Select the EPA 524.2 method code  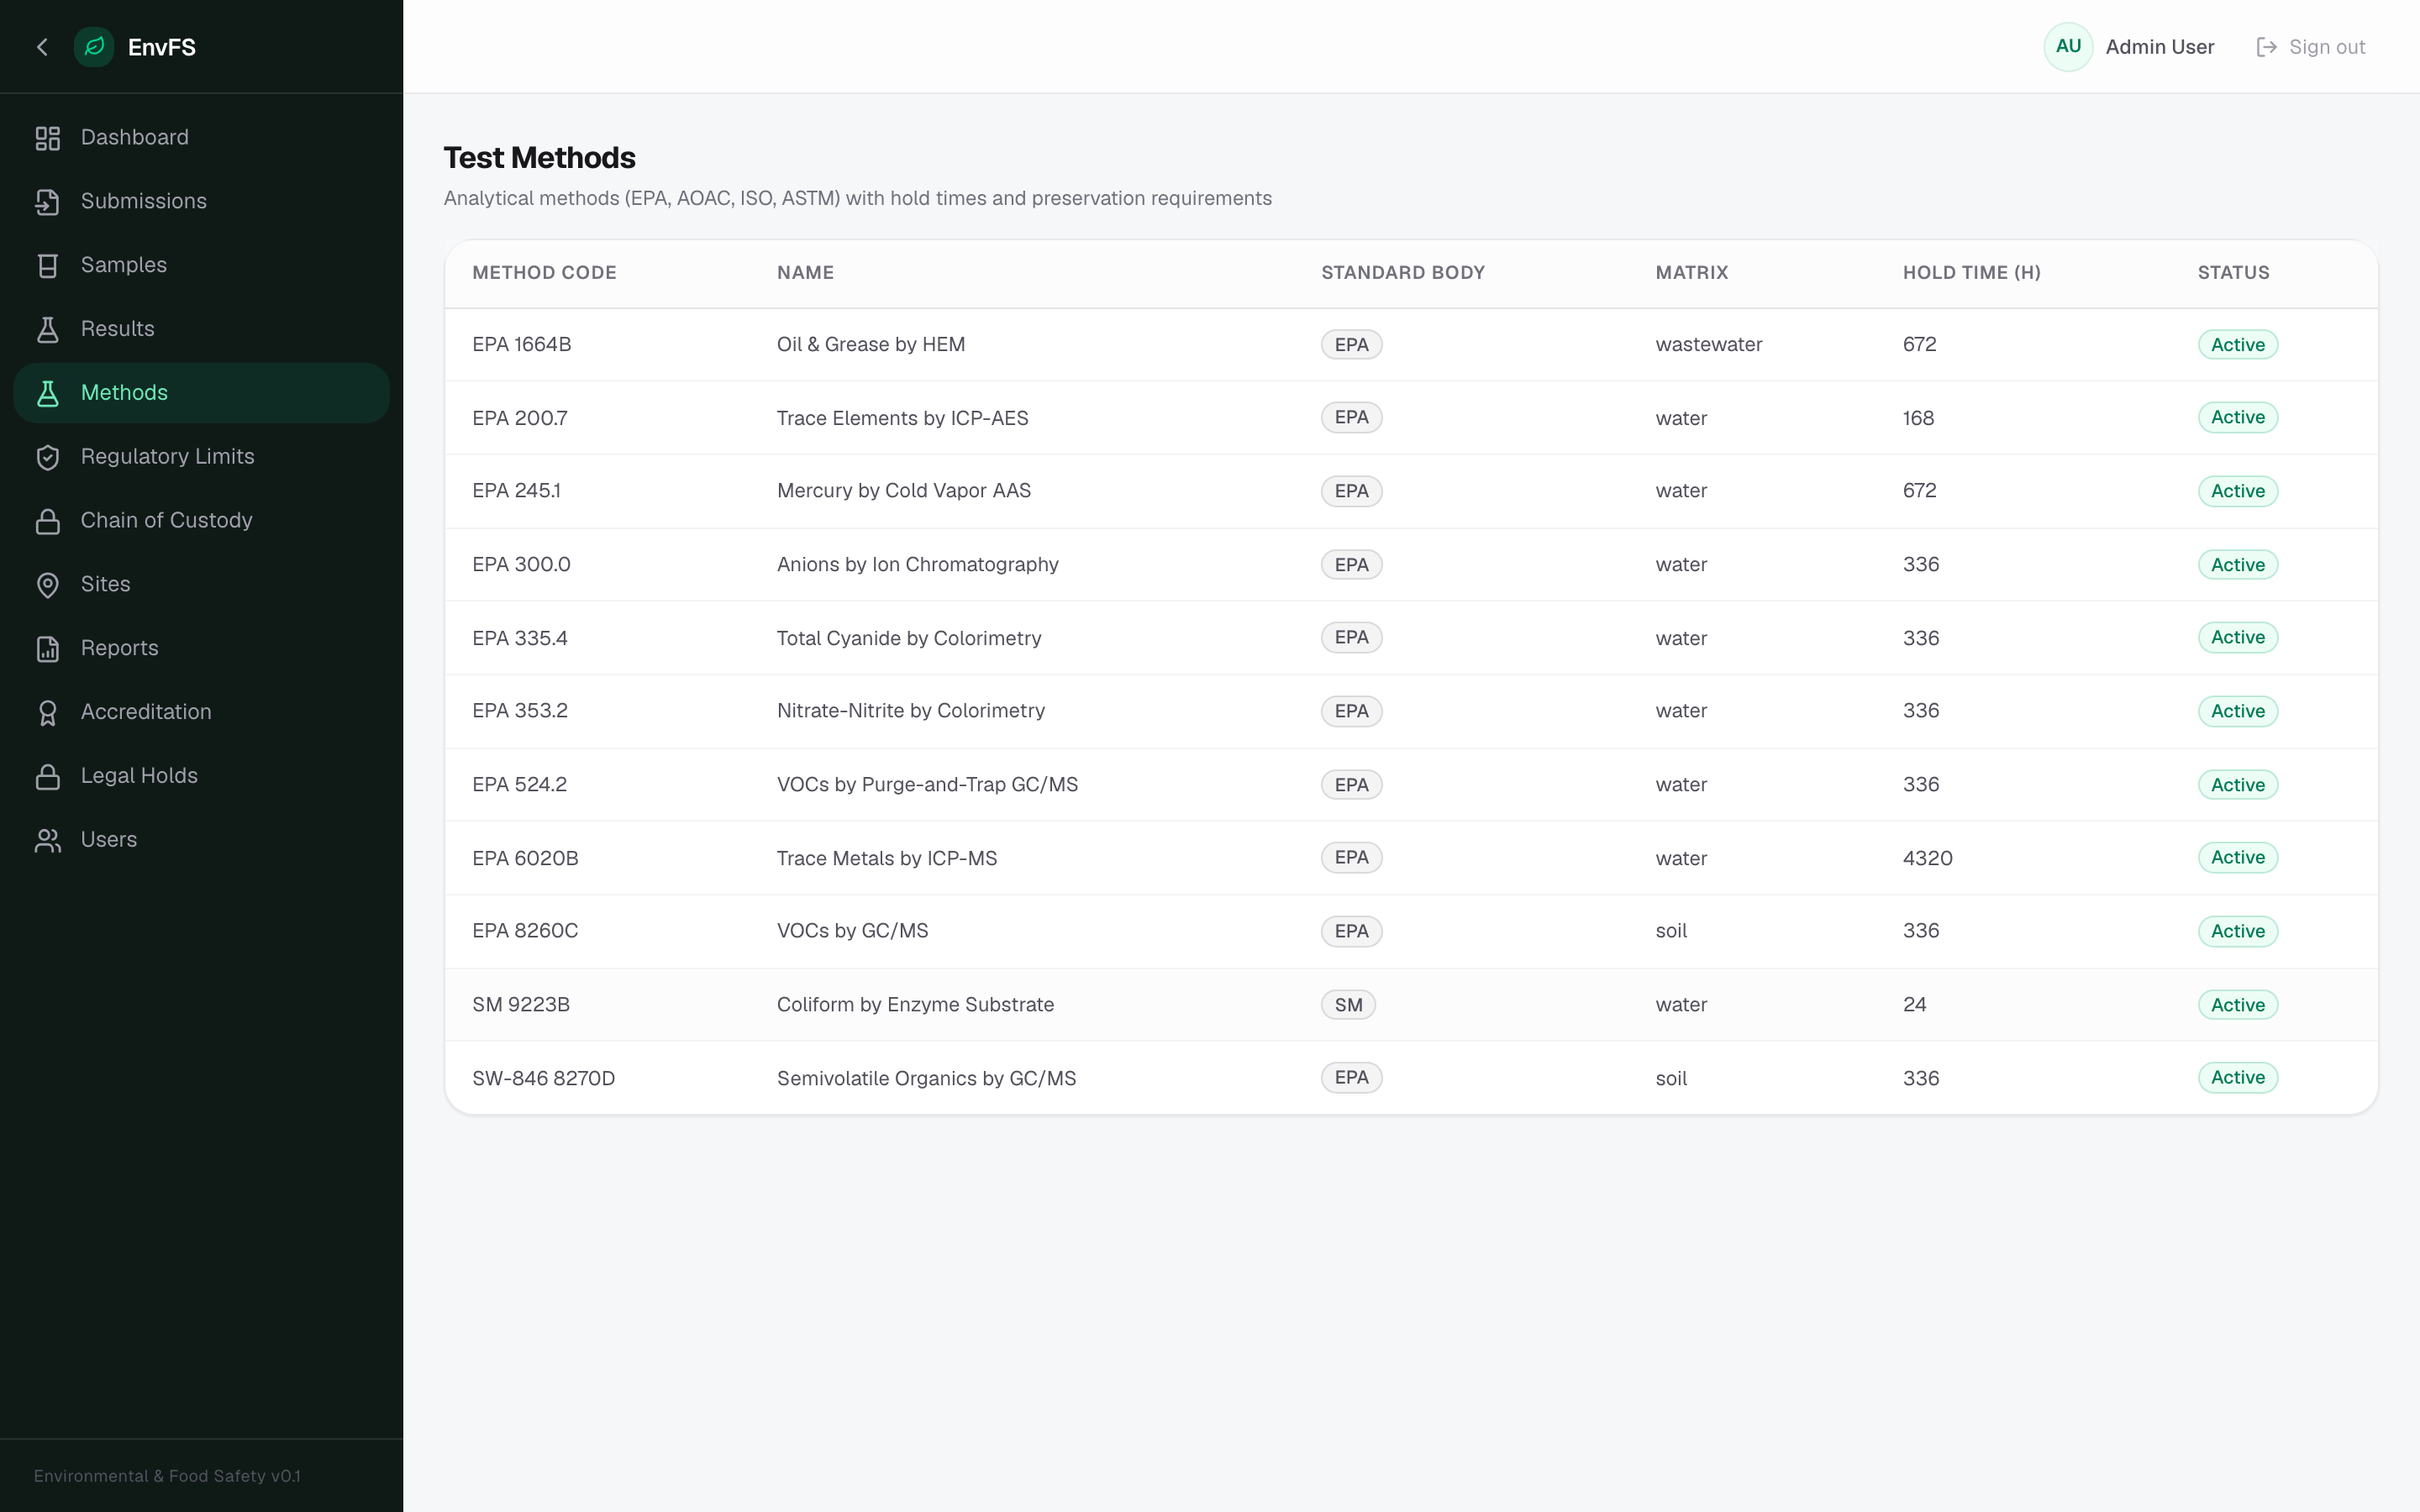520,785
